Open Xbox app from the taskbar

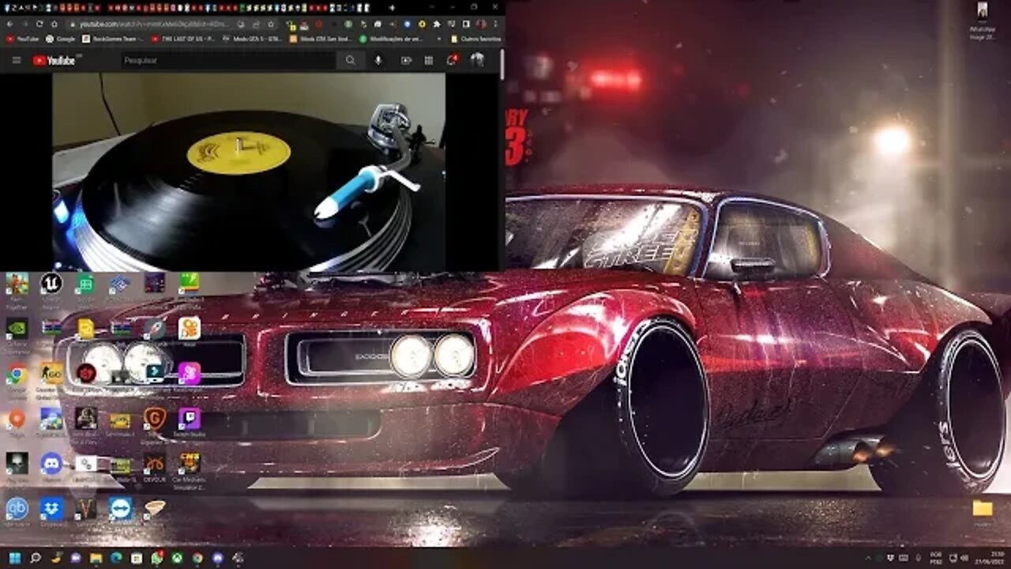pyautogui.click(x=177, y=558)
